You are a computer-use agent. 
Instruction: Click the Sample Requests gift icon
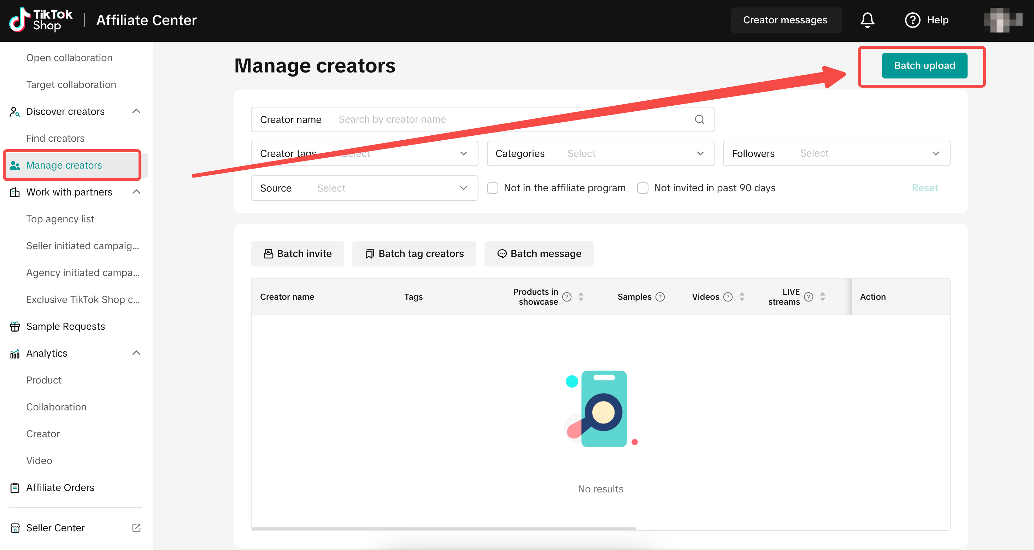(14, 326)
